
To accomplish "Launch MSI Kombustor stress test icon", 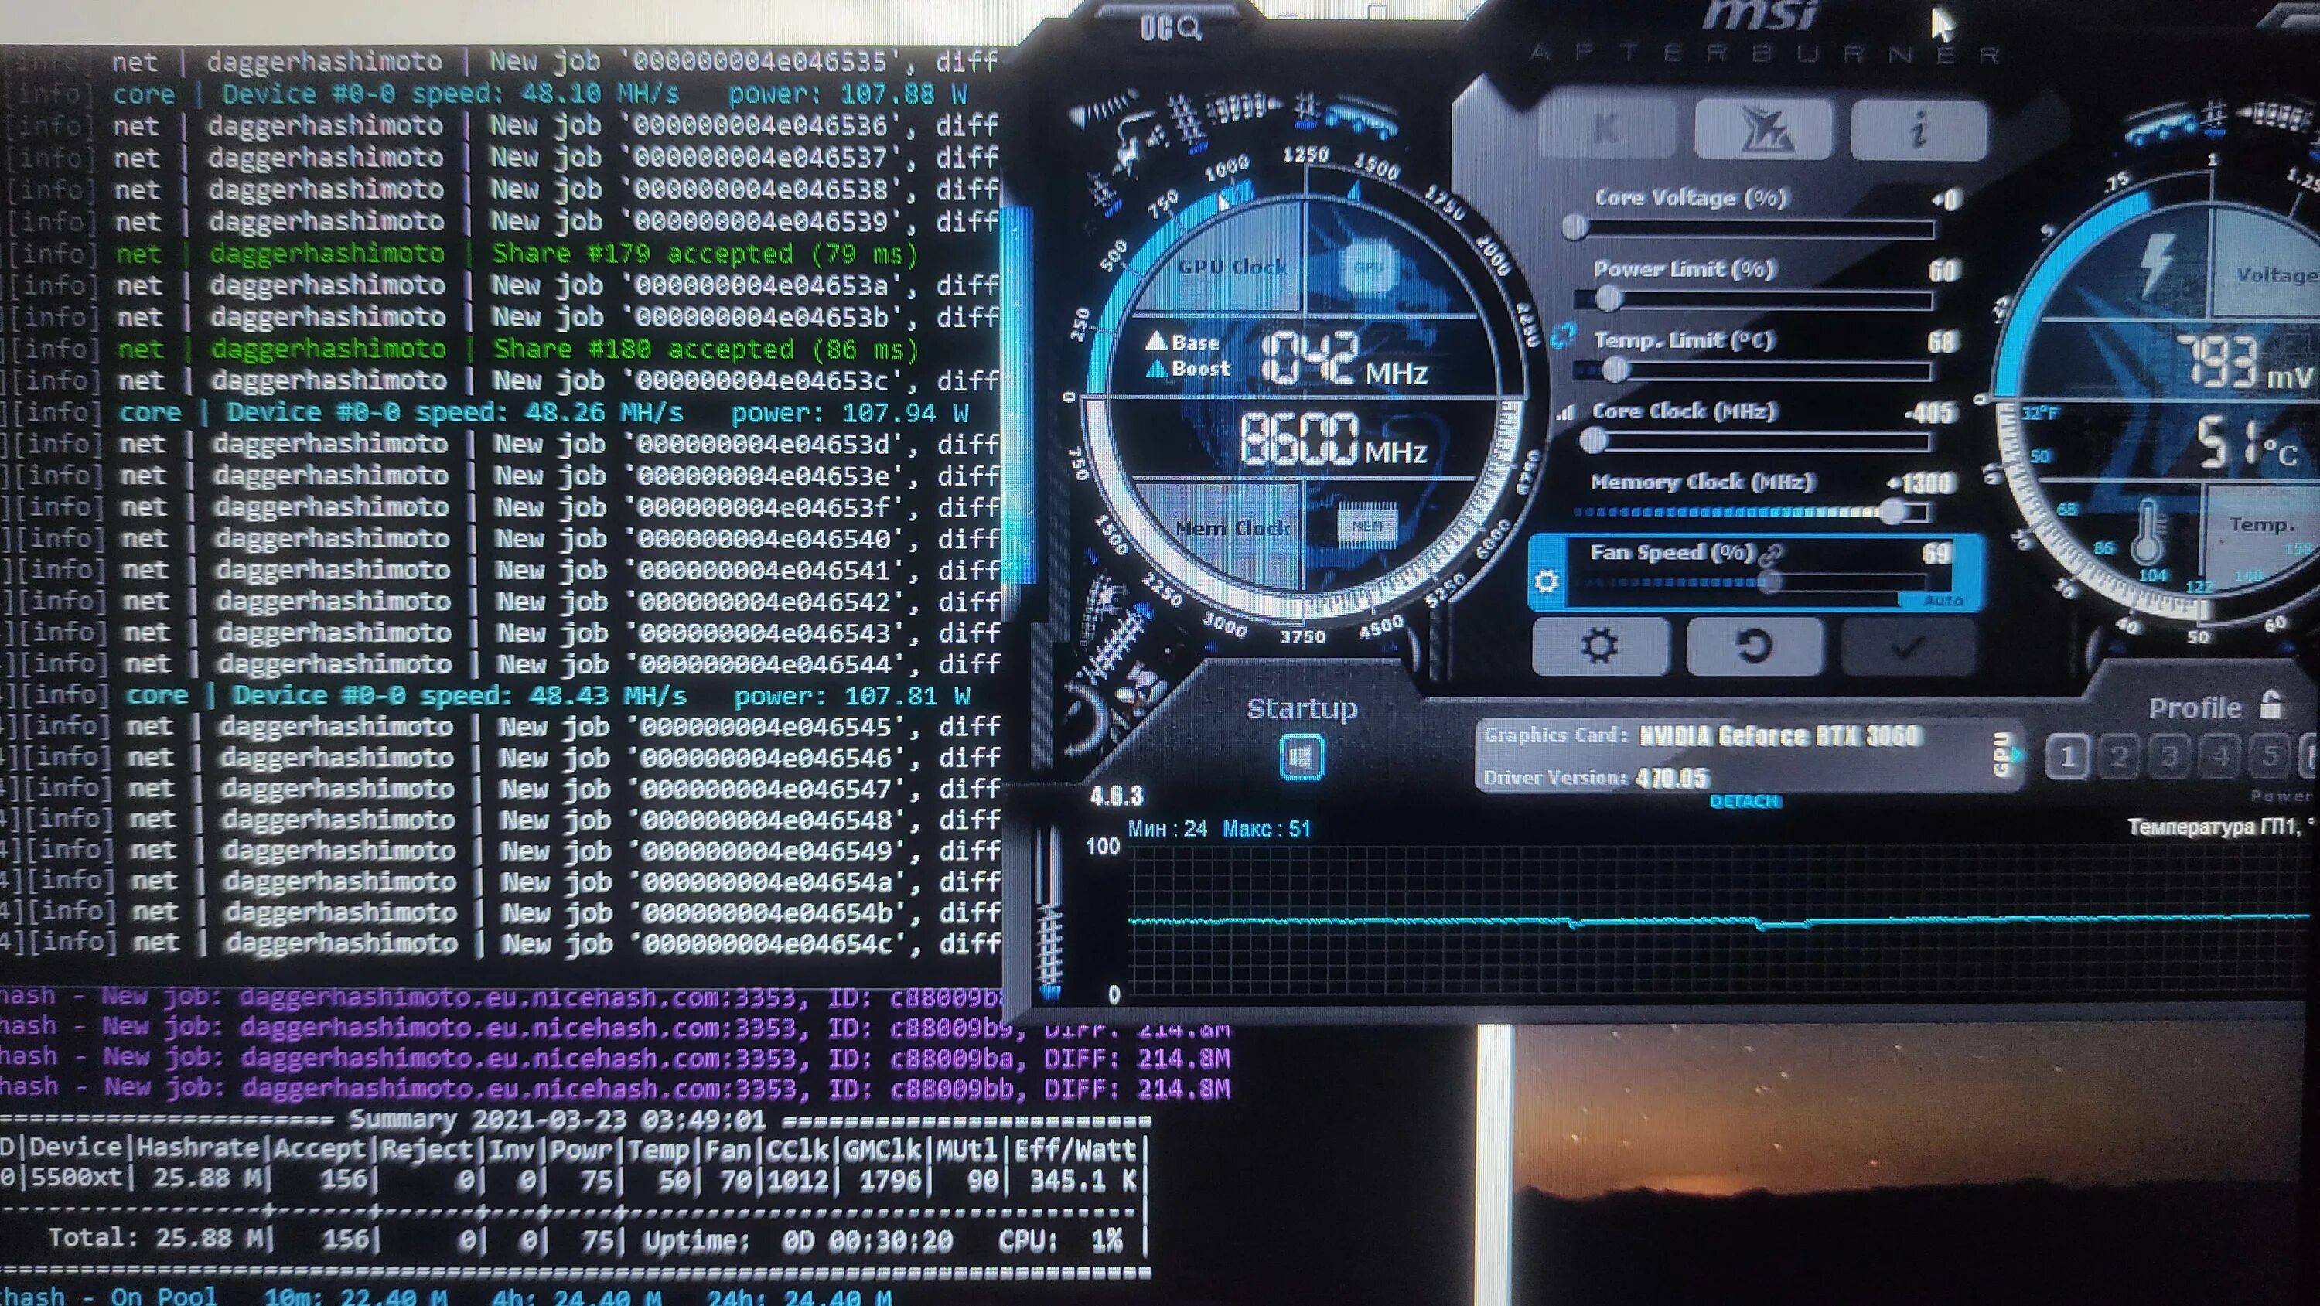I will point(1762,130).
